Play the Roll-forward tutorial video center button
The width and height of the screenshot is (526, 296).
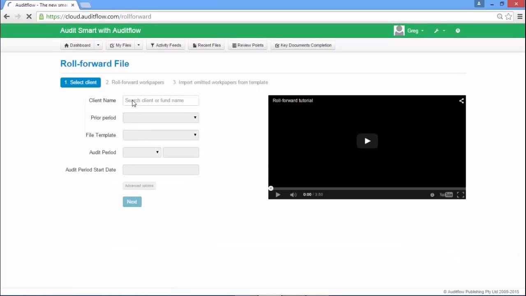coord(367,141)
